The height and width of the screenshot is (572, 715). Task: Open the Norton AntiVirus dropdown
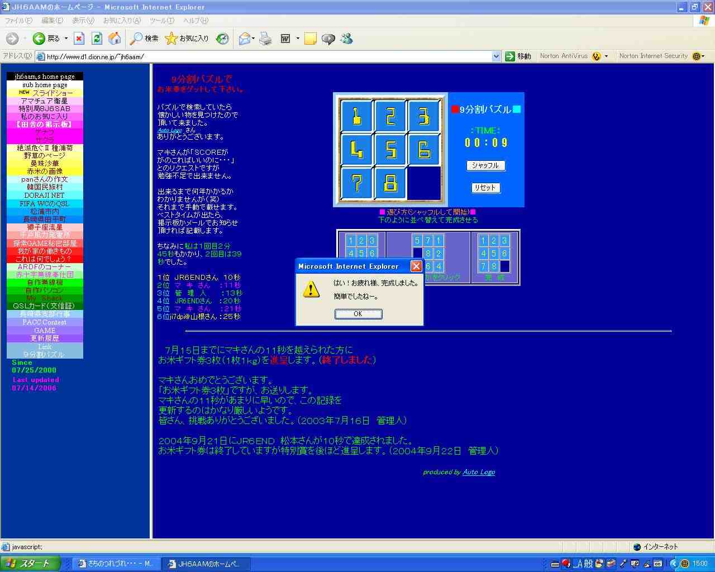coord(606,56)
